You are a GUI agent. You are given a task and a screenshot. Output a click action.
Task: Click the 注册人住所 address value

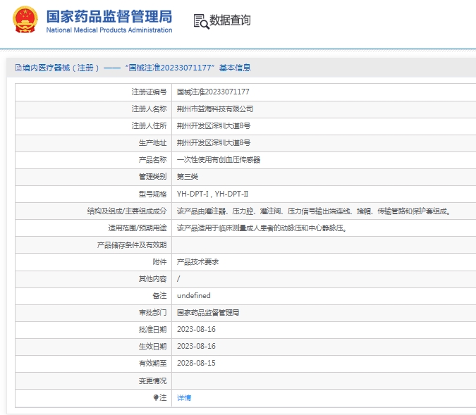[214, 126]
